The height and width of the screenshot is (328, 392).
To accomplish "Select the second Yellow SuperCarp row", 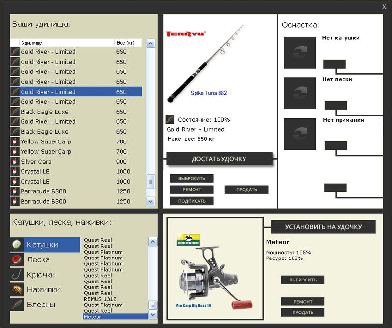I will pyautogui.click(x=76, y=151).
